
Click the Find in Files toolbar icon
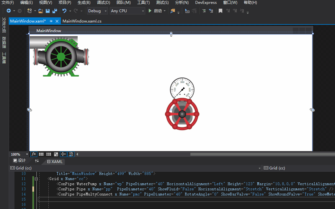(x=173, y=11)
